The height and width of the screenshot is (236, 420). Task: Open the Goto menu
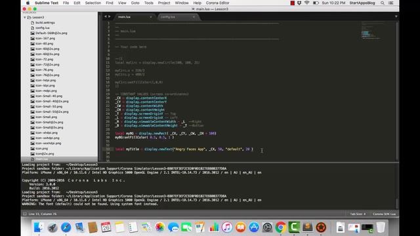pyautogui.click(x=135, y=3)
